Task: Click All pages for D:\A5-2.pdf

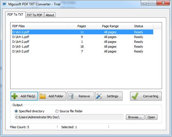Action: [110, 51]
